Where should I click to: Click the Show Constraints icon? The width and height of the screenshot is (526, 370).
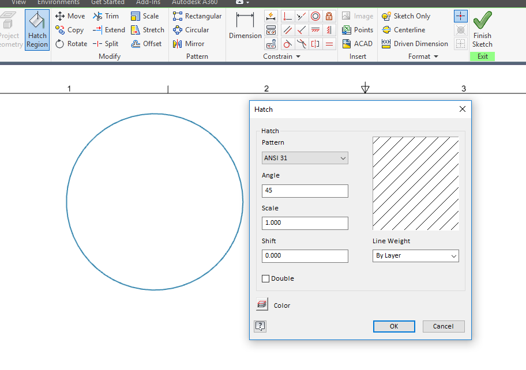tap(270, 30)
